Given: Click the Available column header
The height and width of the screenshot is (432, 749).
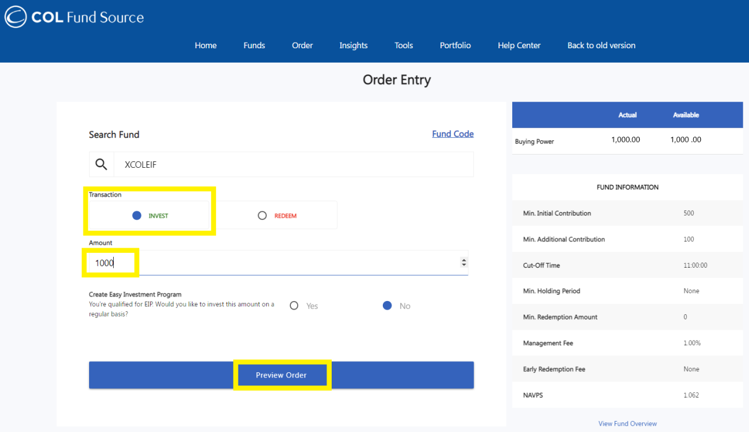Looking at the screenshot, I should click(x=686, y=115).
